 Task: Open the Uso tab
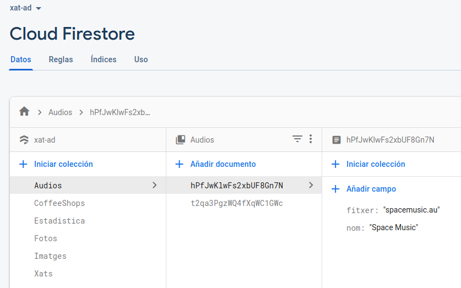pos(141,59)
